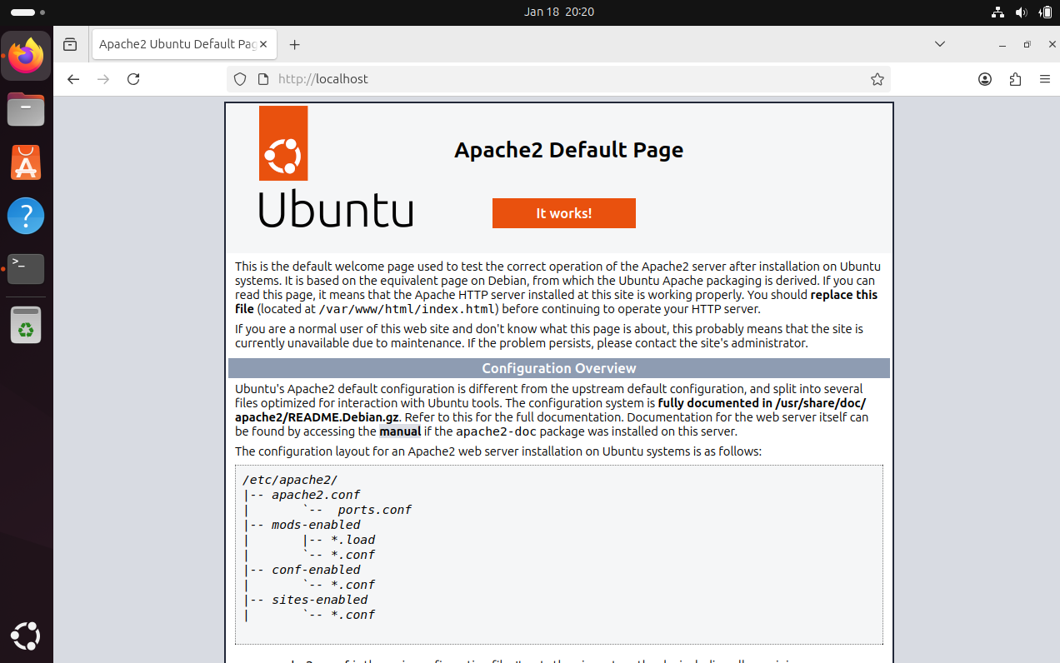
Task: Navigate back using the back arrow
Action: pos(72,78)
